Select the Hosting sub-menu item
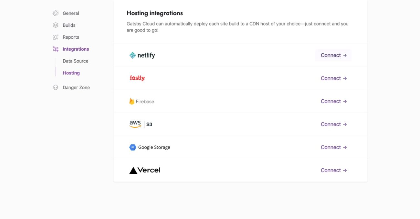420x219 pixels. [x=71, y=73]
